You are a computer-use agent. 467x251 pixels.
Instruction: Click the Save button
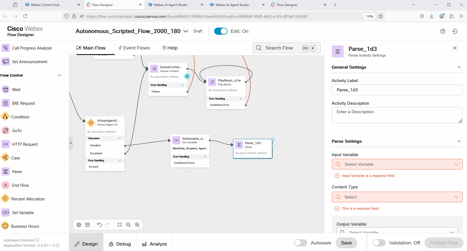click(346, 243)
